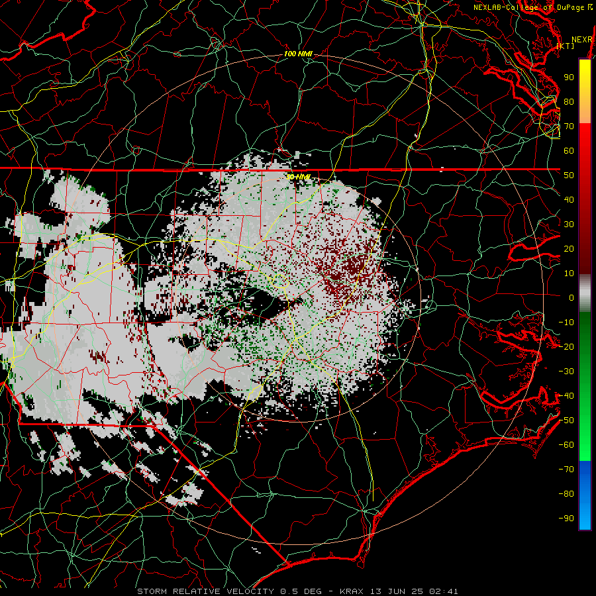Click the STORM RELATIVE VELOCITY caption text

[205, 591]
